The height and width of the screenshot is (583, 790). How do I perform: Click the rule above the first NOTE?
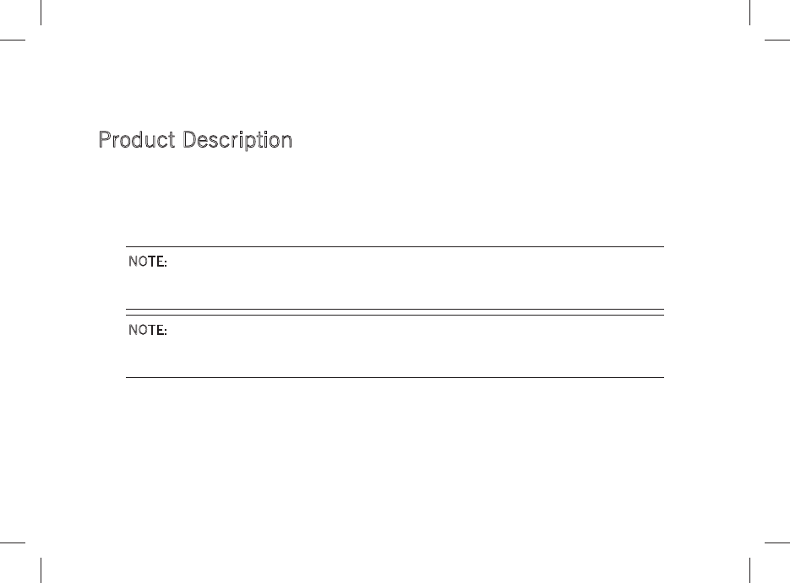tap(395, 247)
